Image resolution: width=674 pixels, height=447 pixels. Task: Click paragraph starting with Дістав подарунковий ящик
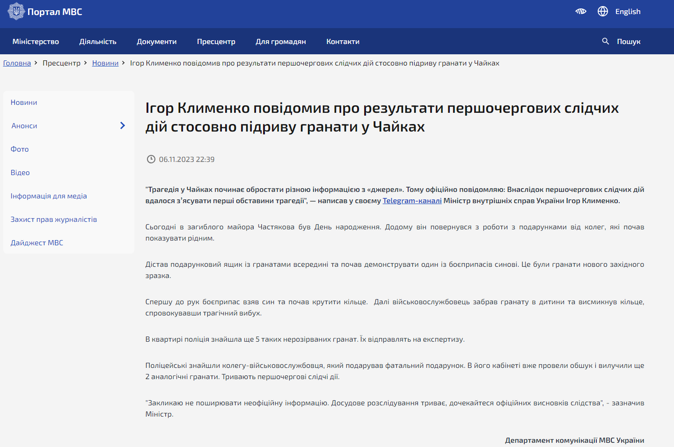(395, 270)
